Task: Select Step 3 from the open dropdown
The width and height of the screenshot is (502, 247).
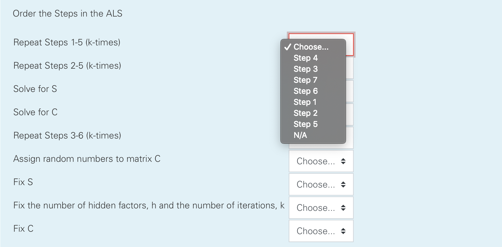Action: pyautogui.click(x=305, y=69)
